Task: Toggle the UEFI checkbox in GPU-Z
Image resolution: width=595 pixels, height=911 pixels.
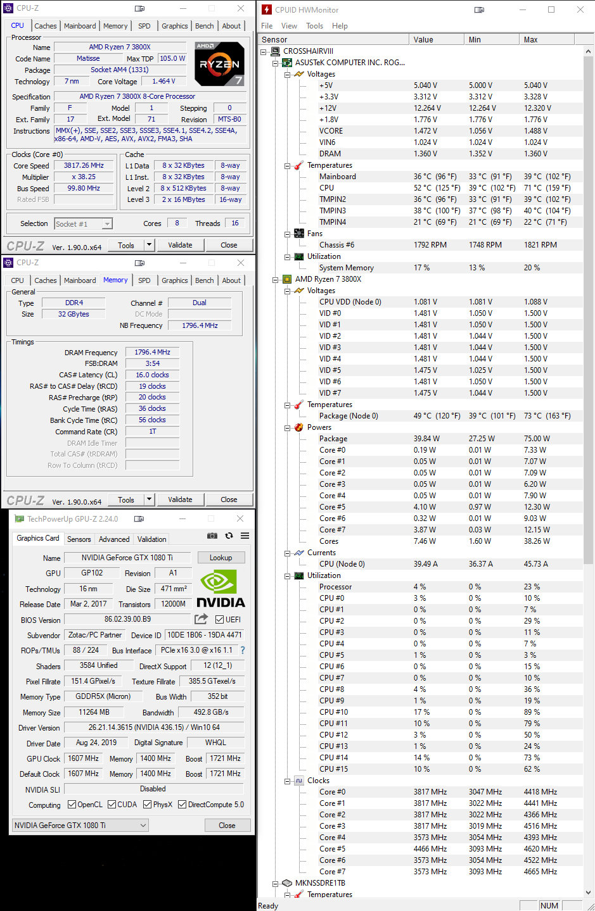Action: (219, 619)
